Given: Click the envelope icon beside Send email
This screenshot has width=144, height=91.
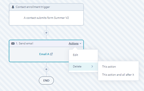Looking at the screenshot, I should tap(13, 43).
